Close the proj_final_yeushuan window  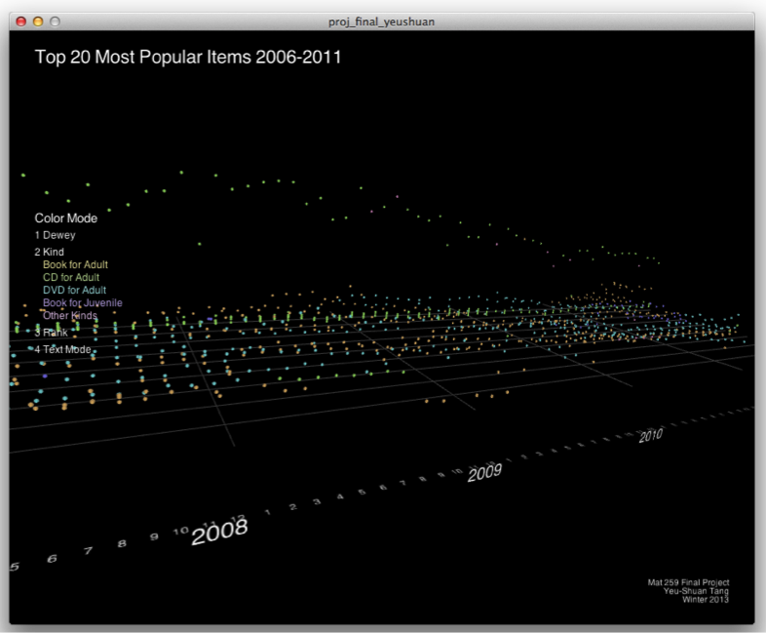[x=20, y=20]
